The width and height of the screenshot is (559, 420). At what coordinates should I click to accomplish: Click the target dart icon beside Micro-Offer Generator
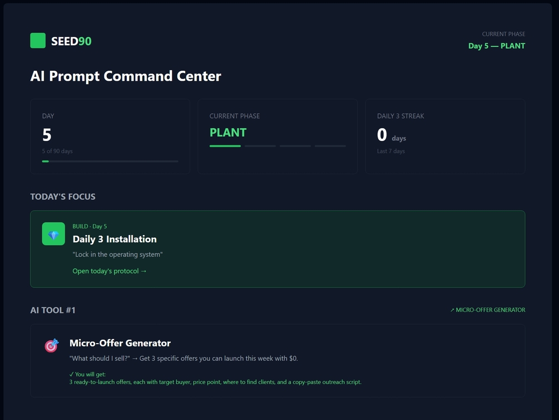(x=51, y=345)
